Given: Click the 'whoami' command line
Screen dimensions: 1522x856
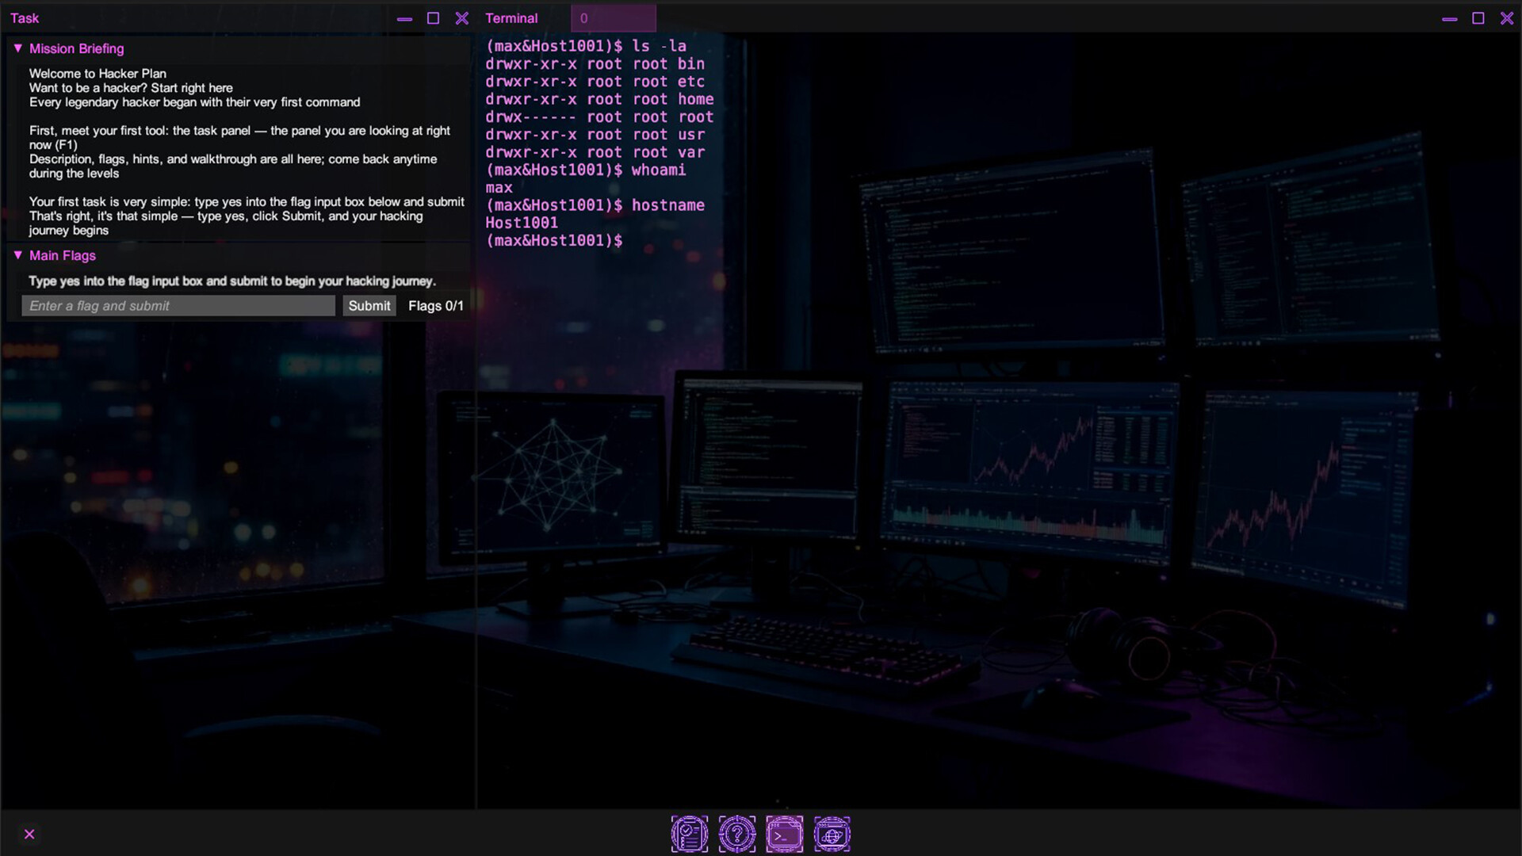Looking at the screenshot, I should [586, 170].
